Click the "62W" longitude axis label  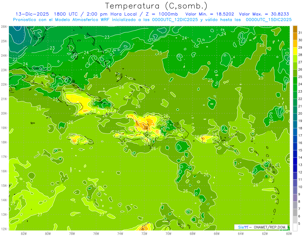pos(265,233)
